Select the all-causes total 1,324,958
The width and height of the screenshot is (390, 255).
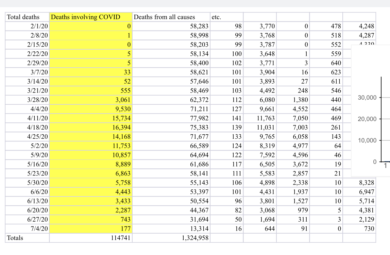click(171, 238)
